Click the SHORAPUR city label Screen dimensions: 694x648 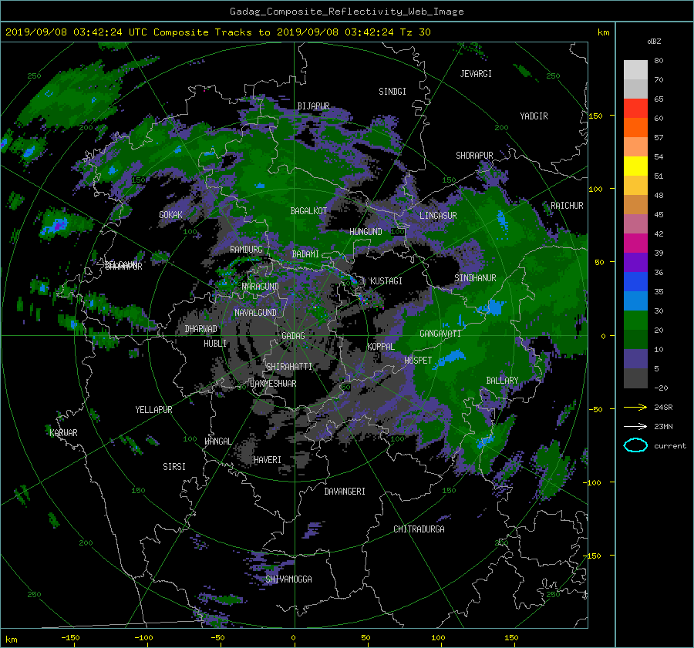(474, 156)
